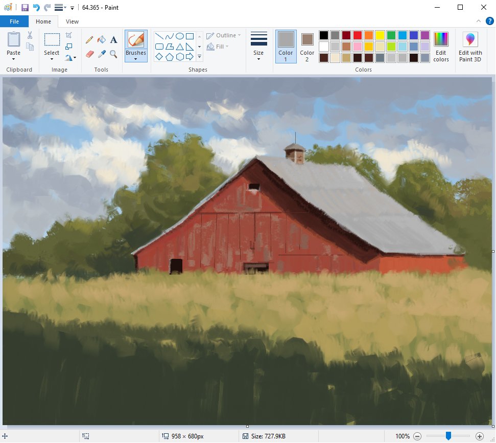Choose the Right triangle shape
The width and height of the screenshot is (496, 443).
pos(190,47)
